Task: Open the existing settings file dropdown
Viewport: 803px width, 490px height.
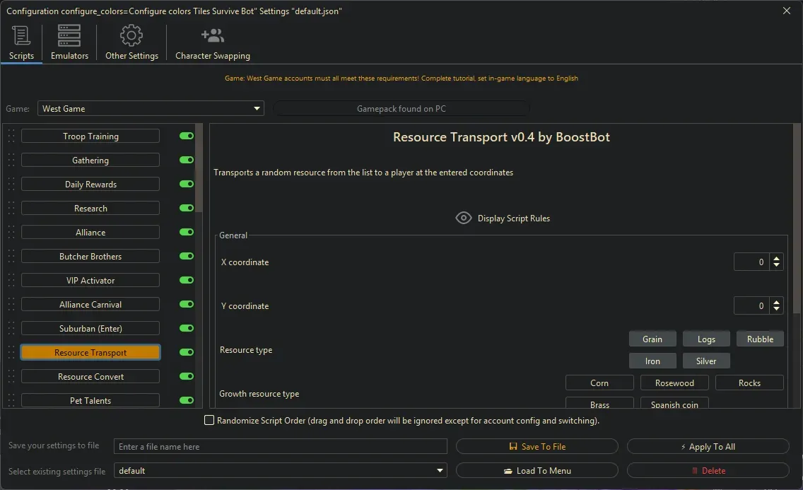Action: point(440,471)
